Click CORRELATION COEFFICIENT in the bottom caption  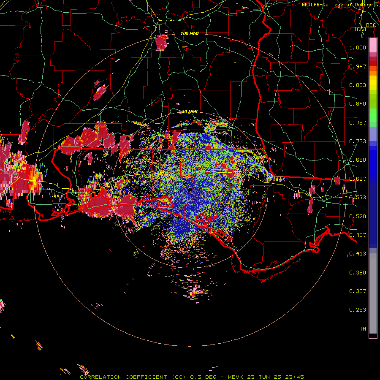123,377
